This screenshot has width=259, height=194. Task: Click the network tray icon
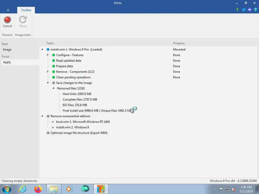[227, 189]
